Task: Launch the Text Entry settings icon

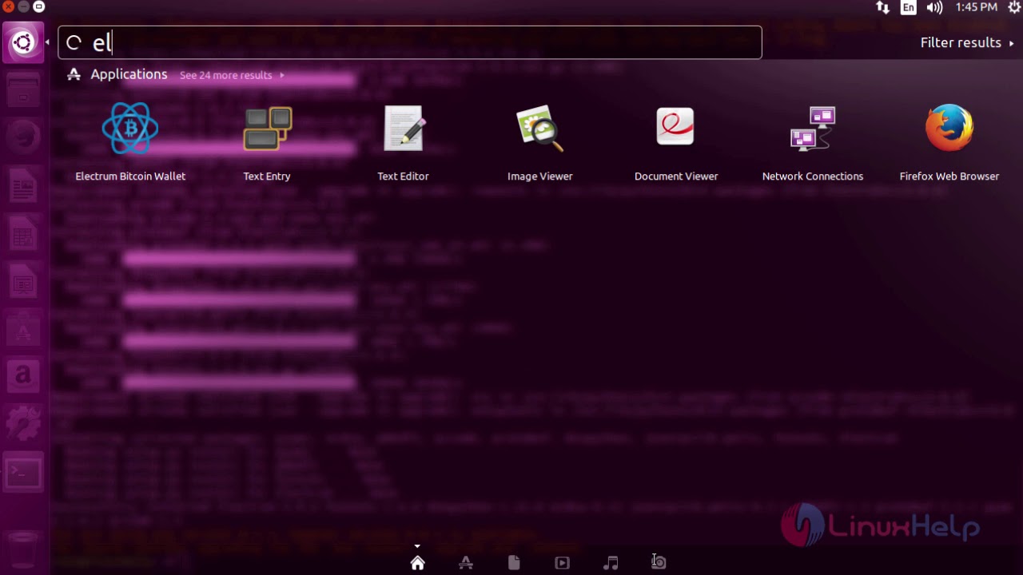Action: [267, 129]
